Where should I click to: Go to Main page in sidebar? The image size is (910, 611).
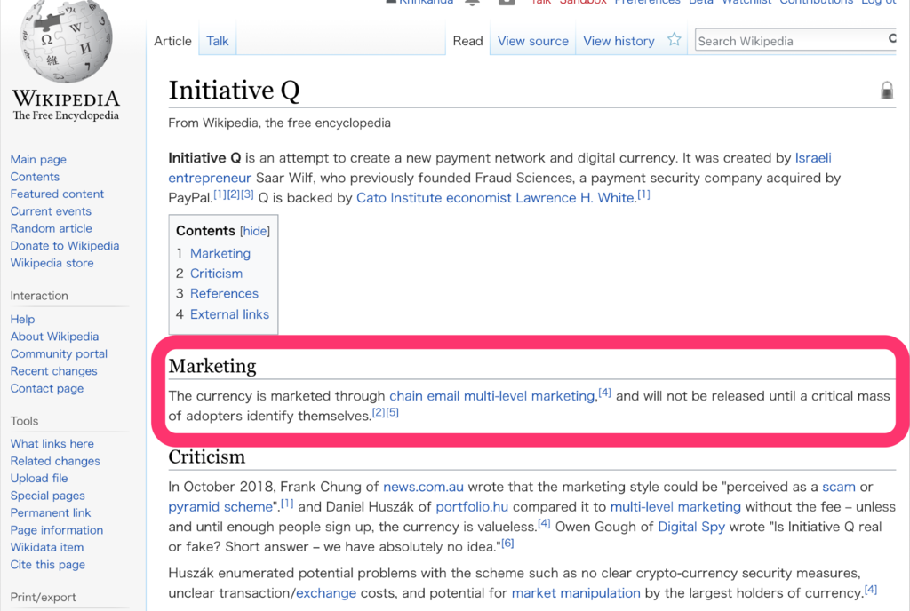coord(38,160)
